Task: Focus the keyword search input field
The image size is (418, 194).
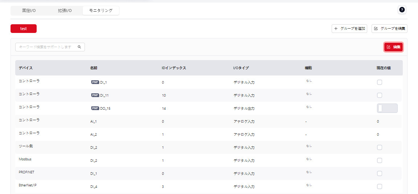Action: pos(45,47)
